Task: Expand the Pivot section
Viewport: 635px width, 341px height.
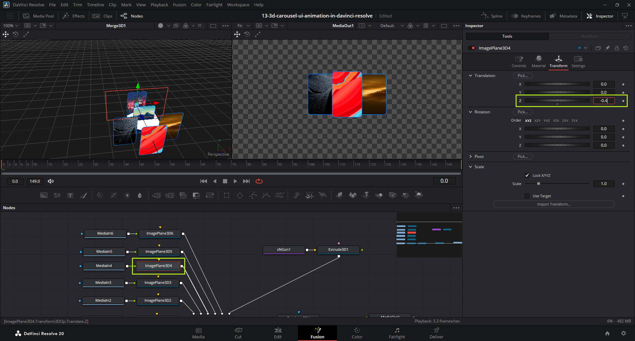Action: (x=471, y=157)
